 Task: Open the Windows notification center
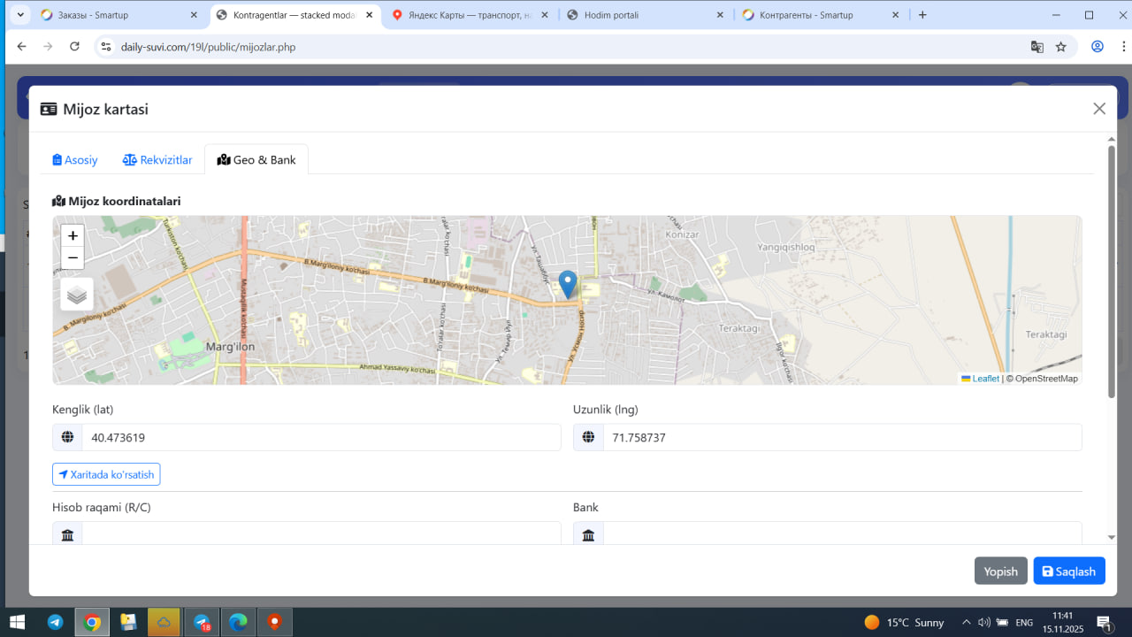pyautogui.click(x=1105, y=622)
